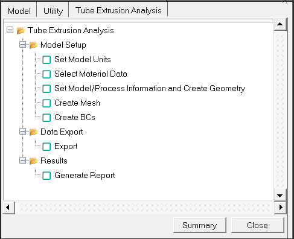This screenshot has width=294, height=239.
Task: Select 'Set Model/Process Information and Create Geometry' text
Action: (x=150, y=89)
